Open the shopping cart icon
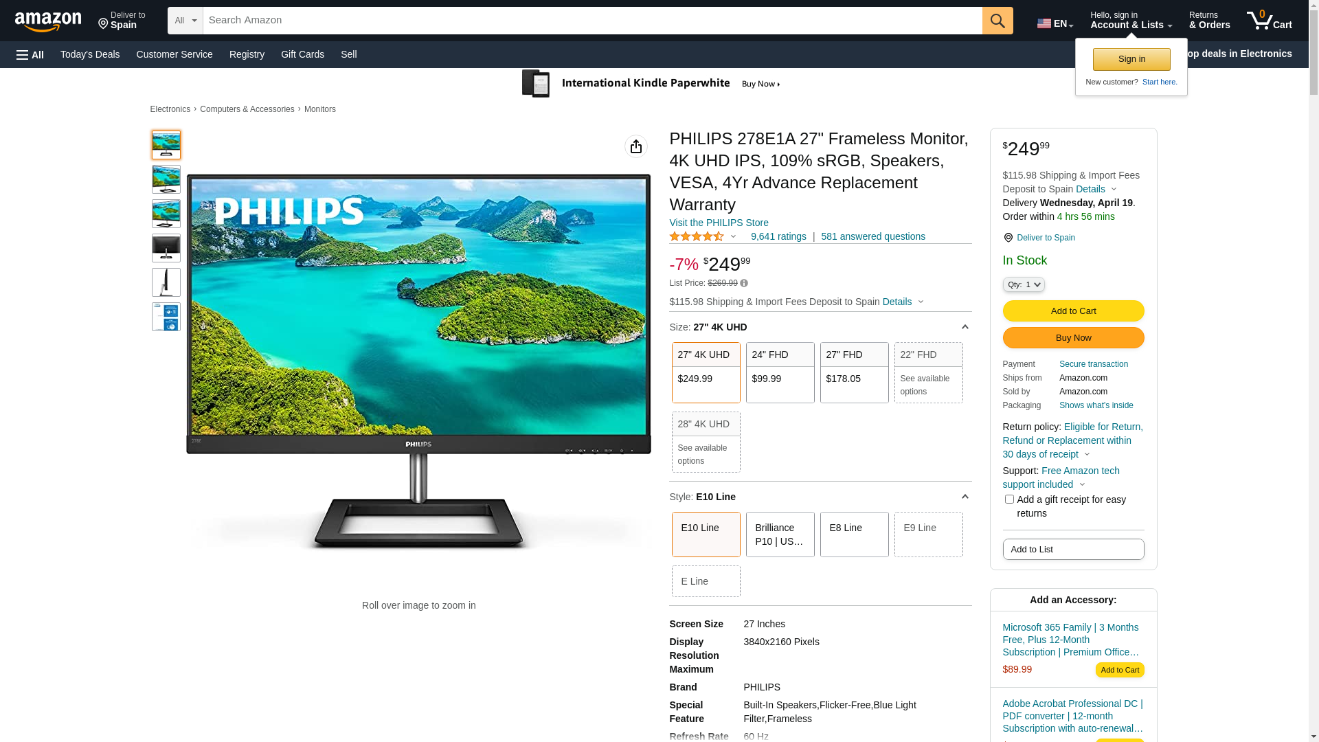This screenshot has width=1319, height=742. coord(1269,21)
